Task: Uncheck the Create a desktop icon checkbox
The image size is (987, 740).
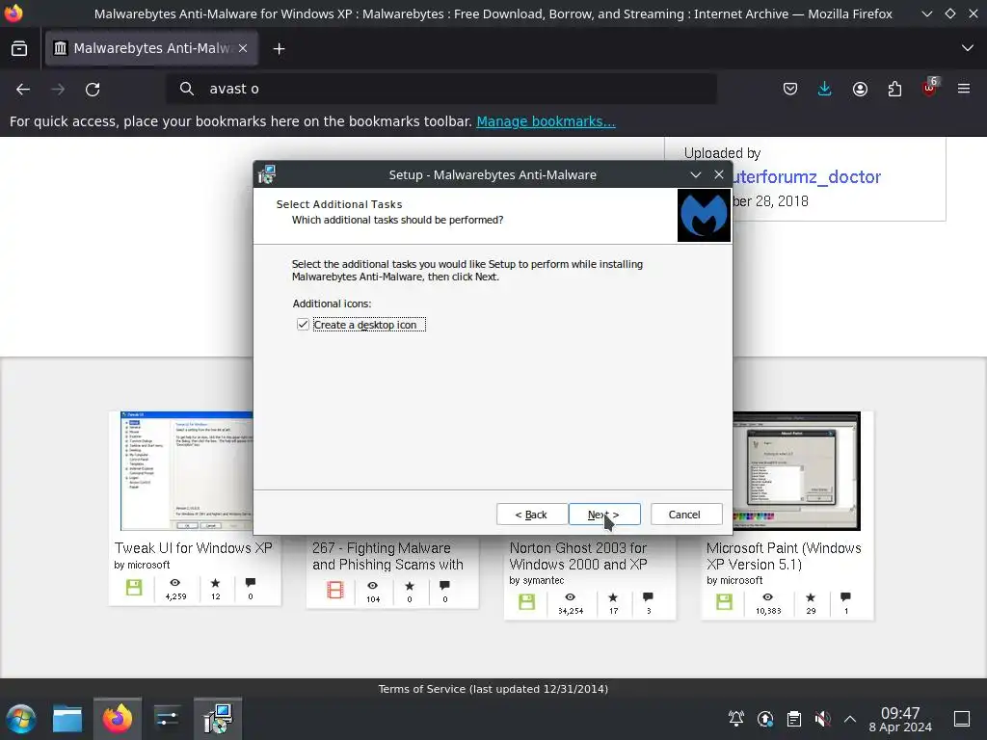Action: point(303,324)
